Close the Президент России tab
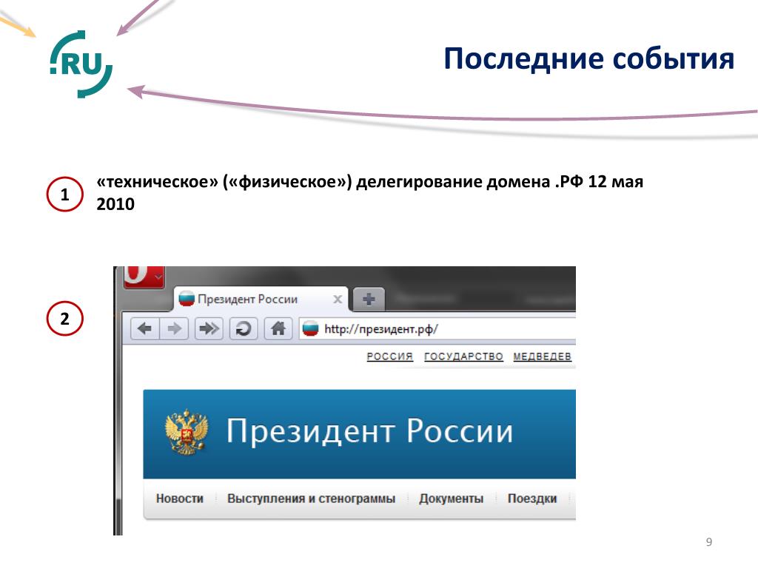 point(338,300)
